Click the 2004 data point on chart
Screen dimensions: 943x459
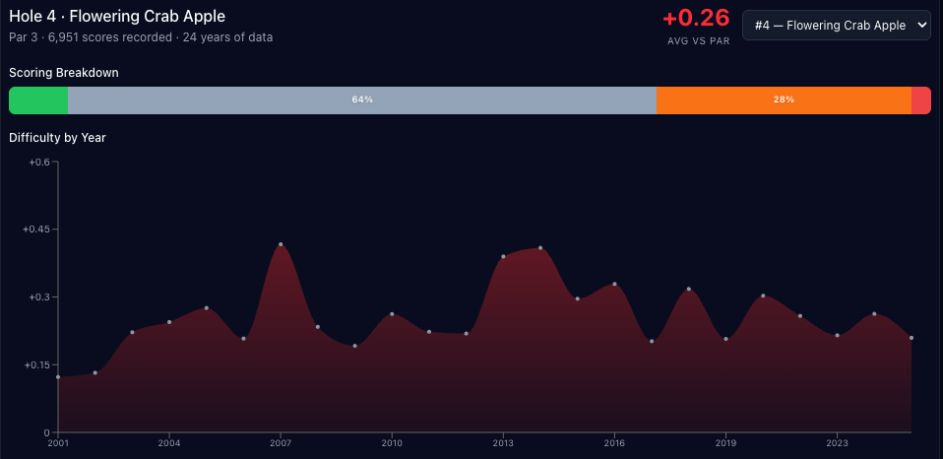click(x=169, y=322)
